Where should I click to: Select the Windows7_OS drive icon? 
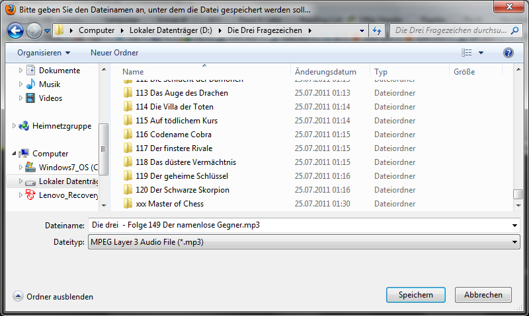click(x=30, y=167)
